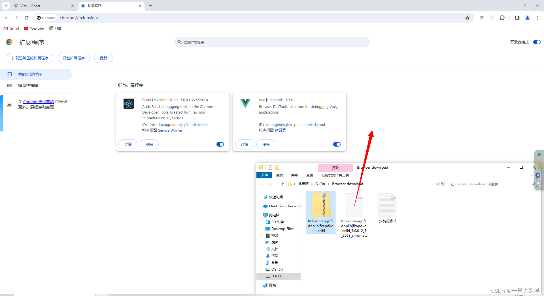Open the recent locations dropdown in Explorer
544x296 pixels.
(277, 184)
